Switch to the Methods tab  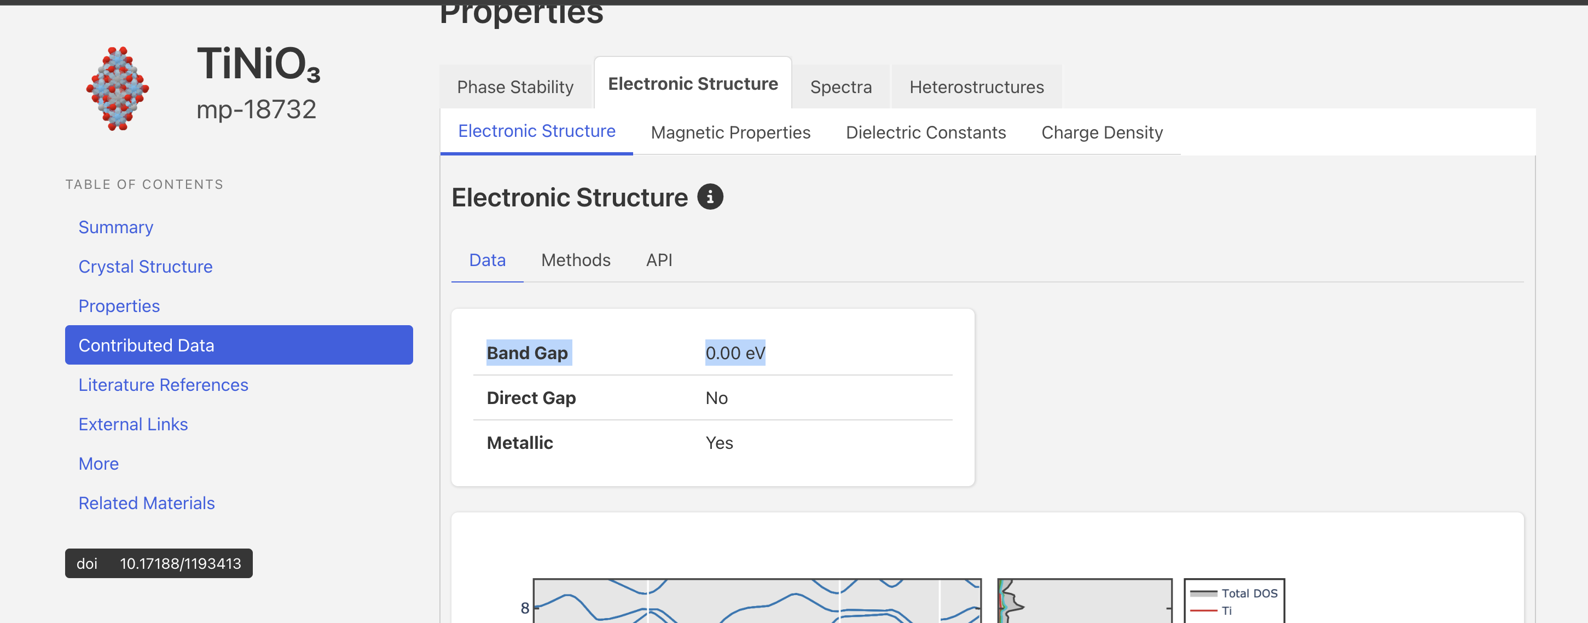click(575, 259)
